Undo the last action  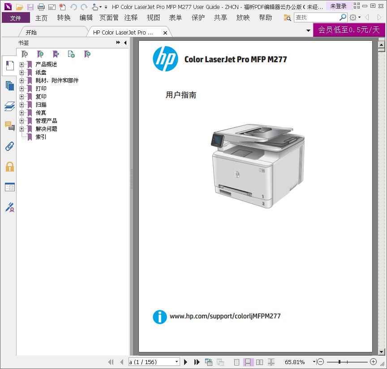tap(73, 7)
